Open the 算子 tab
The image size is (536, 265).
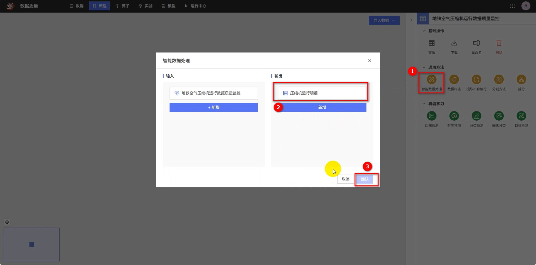pos(123,6)
